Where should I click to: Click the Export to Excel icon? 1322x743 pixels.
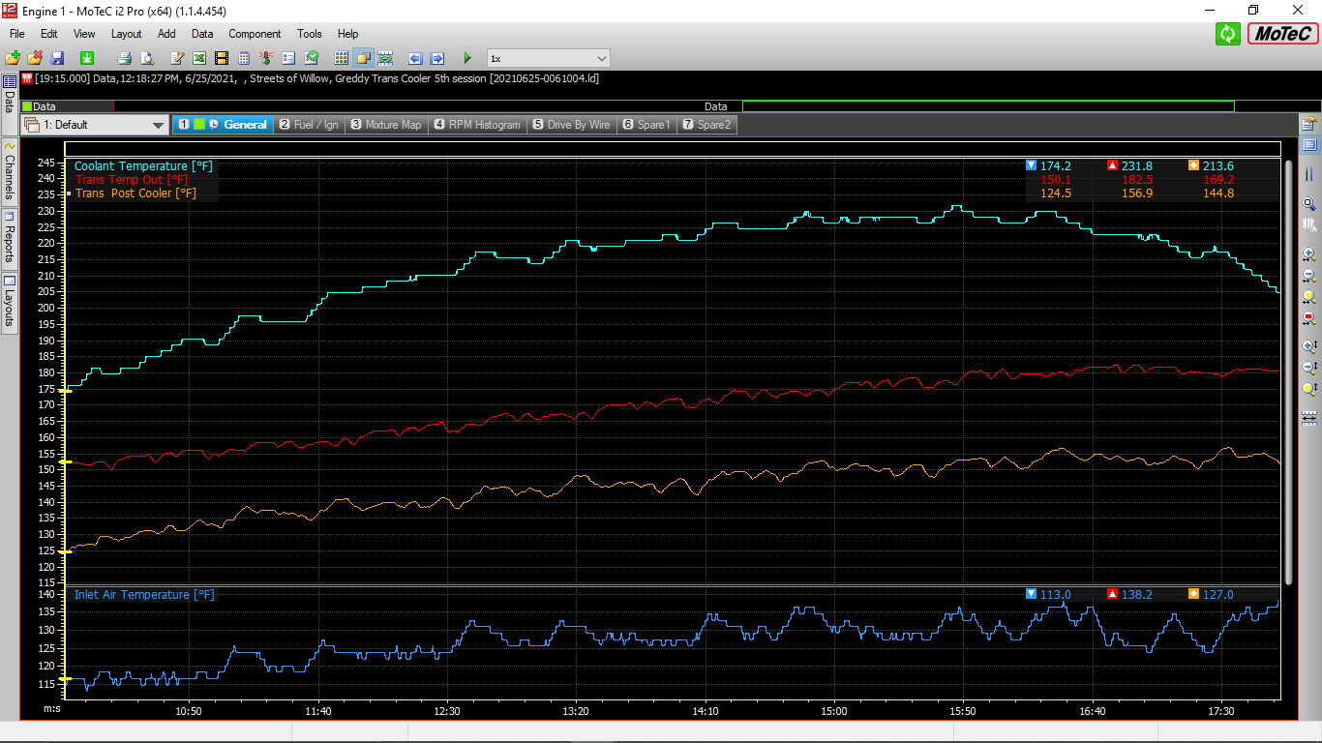pos(199,58)
